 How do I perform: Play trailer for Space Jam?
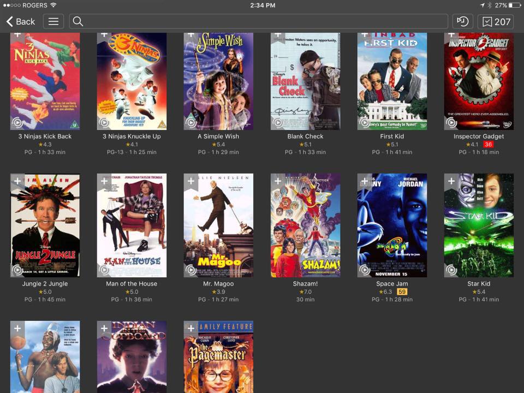click(x=364, y=270)
